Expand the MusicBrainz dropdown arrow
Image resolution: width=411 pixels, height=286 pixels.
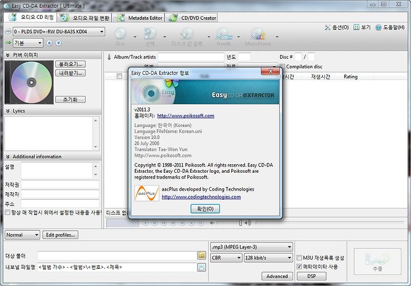click(x=277, y=37)
